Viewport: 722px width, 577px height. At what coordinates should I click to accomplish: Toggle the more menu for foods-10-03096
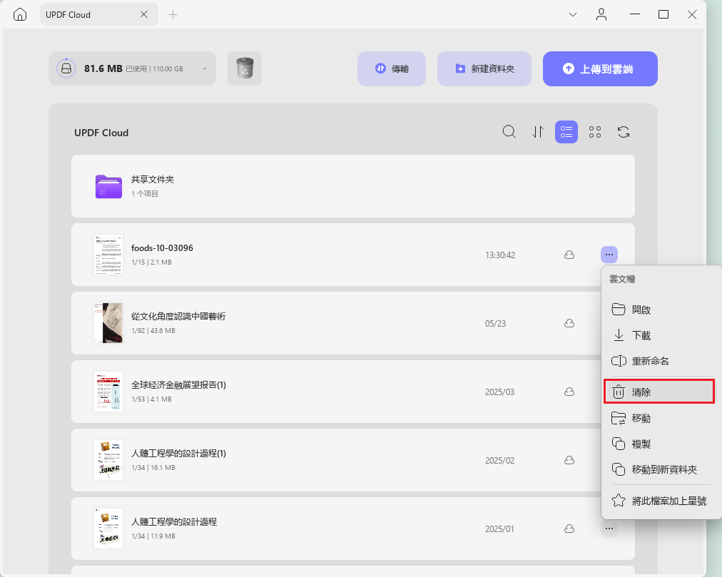click(609, 255)
